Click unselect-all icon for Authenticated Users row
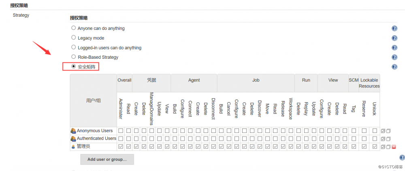The width and height of the screenshot is (405, 171). (388, 139)
